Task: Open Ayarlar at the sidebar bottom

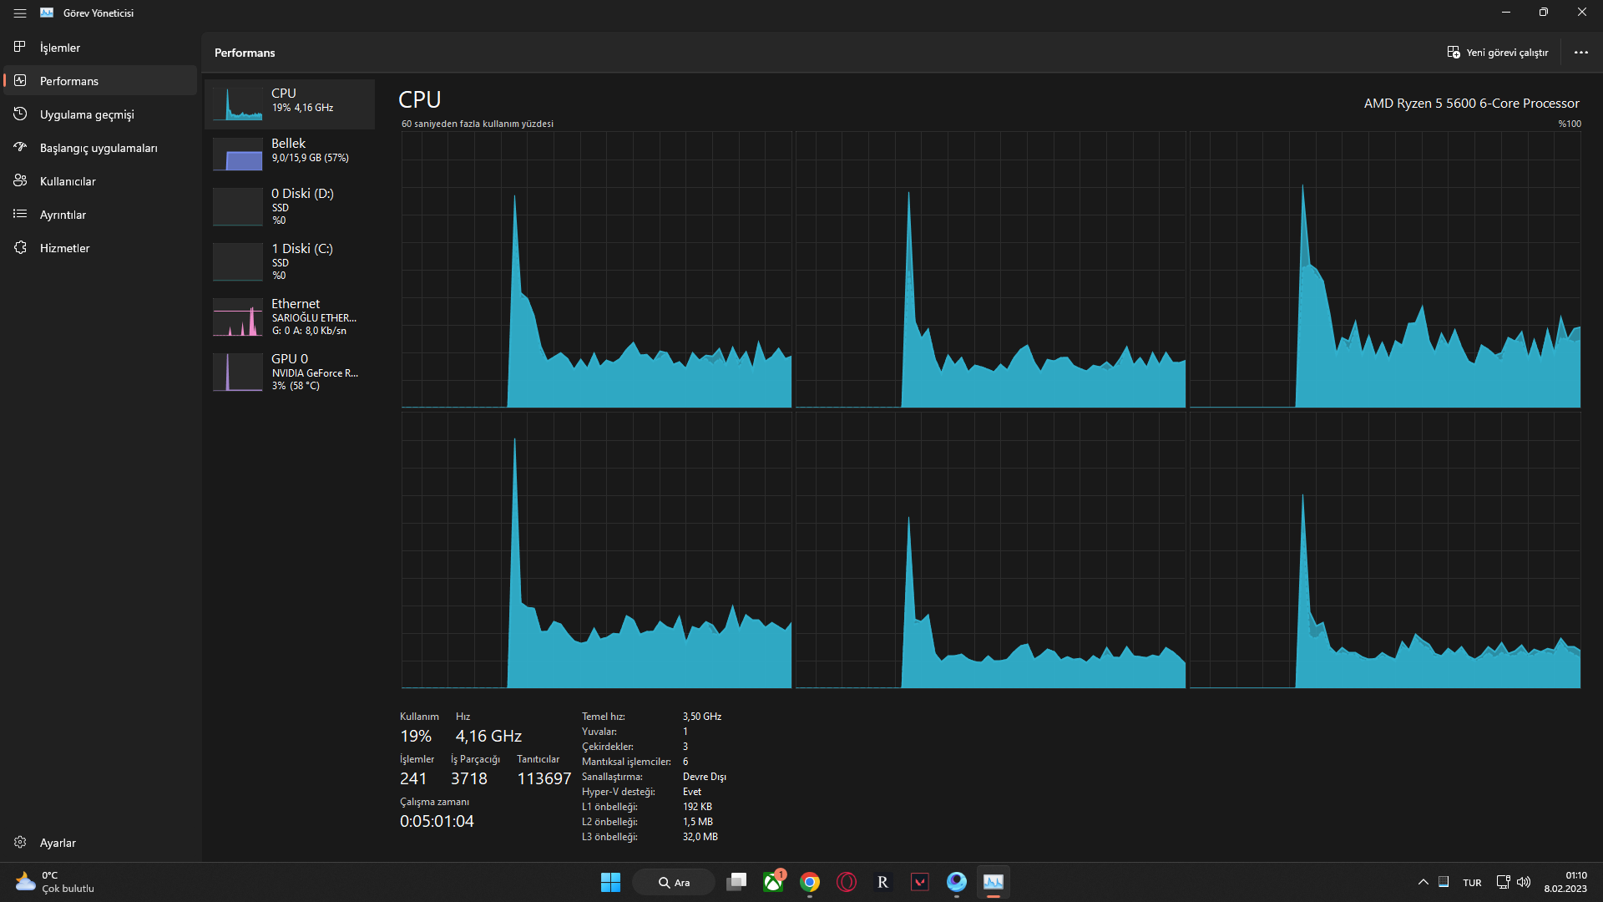Action: [100, 843]
